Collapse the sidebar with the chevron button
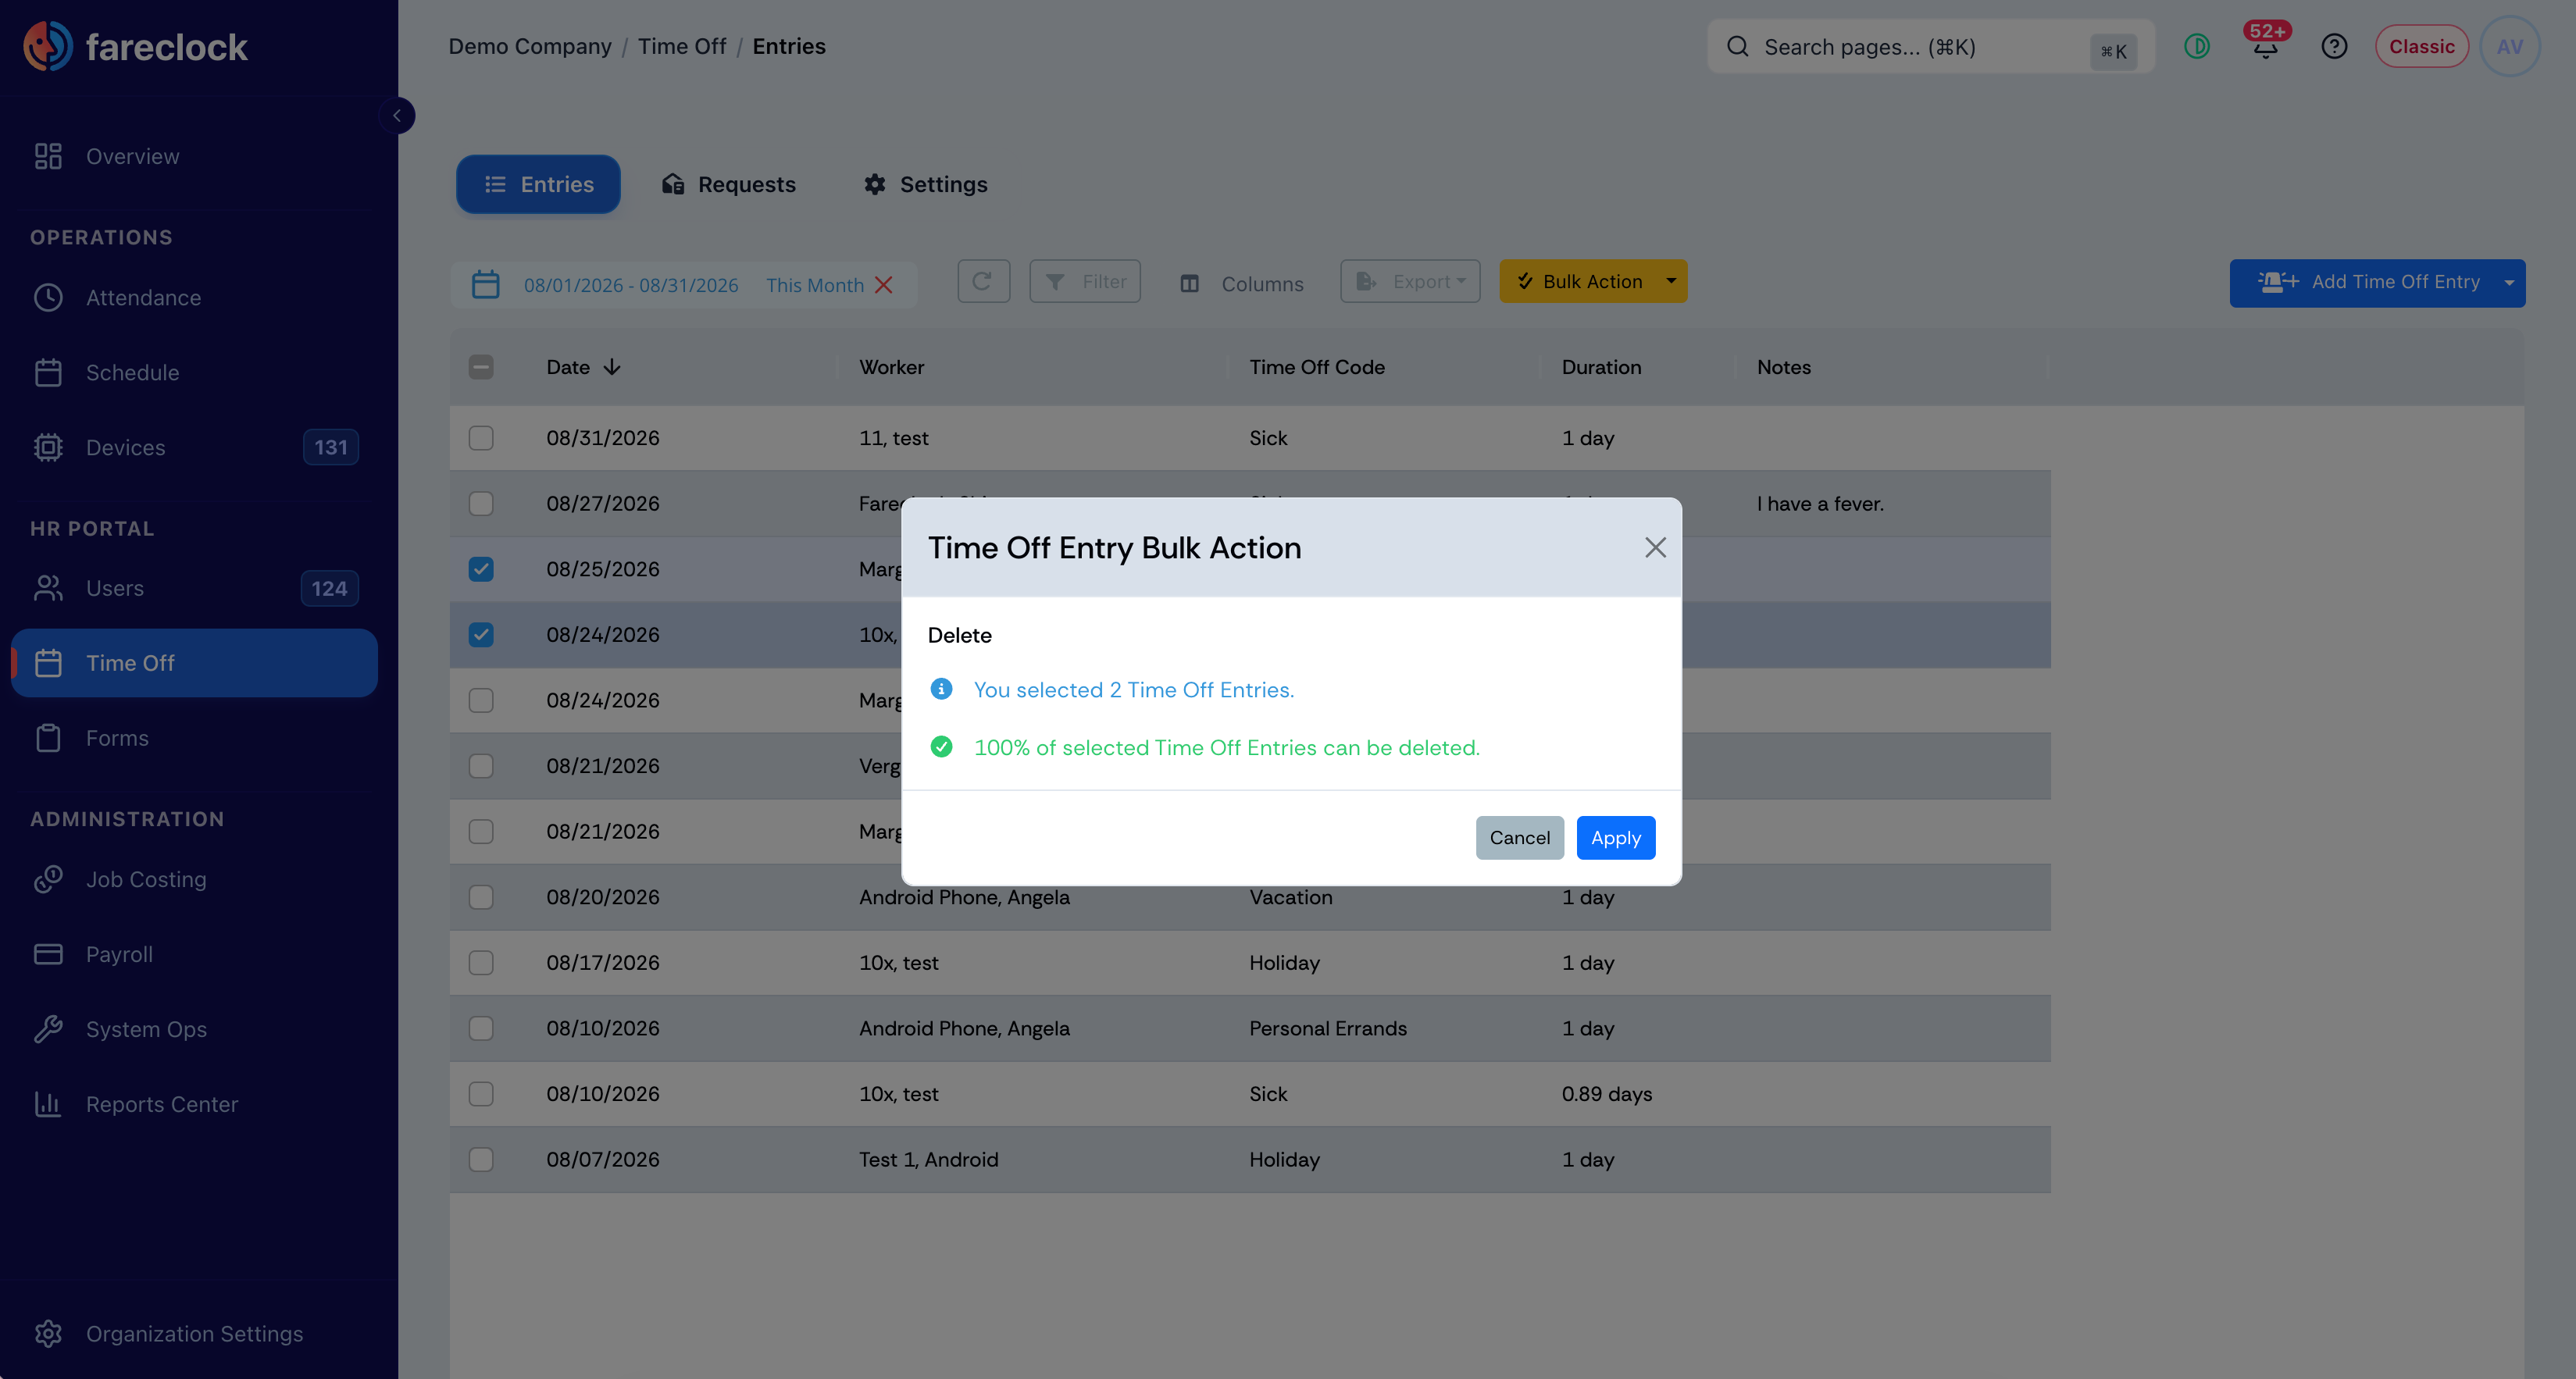This screenshot has height=1379, width=2576. coord(397,116)
